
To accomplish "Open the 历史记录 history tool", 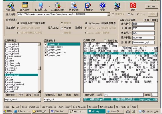I will (74, 7).
